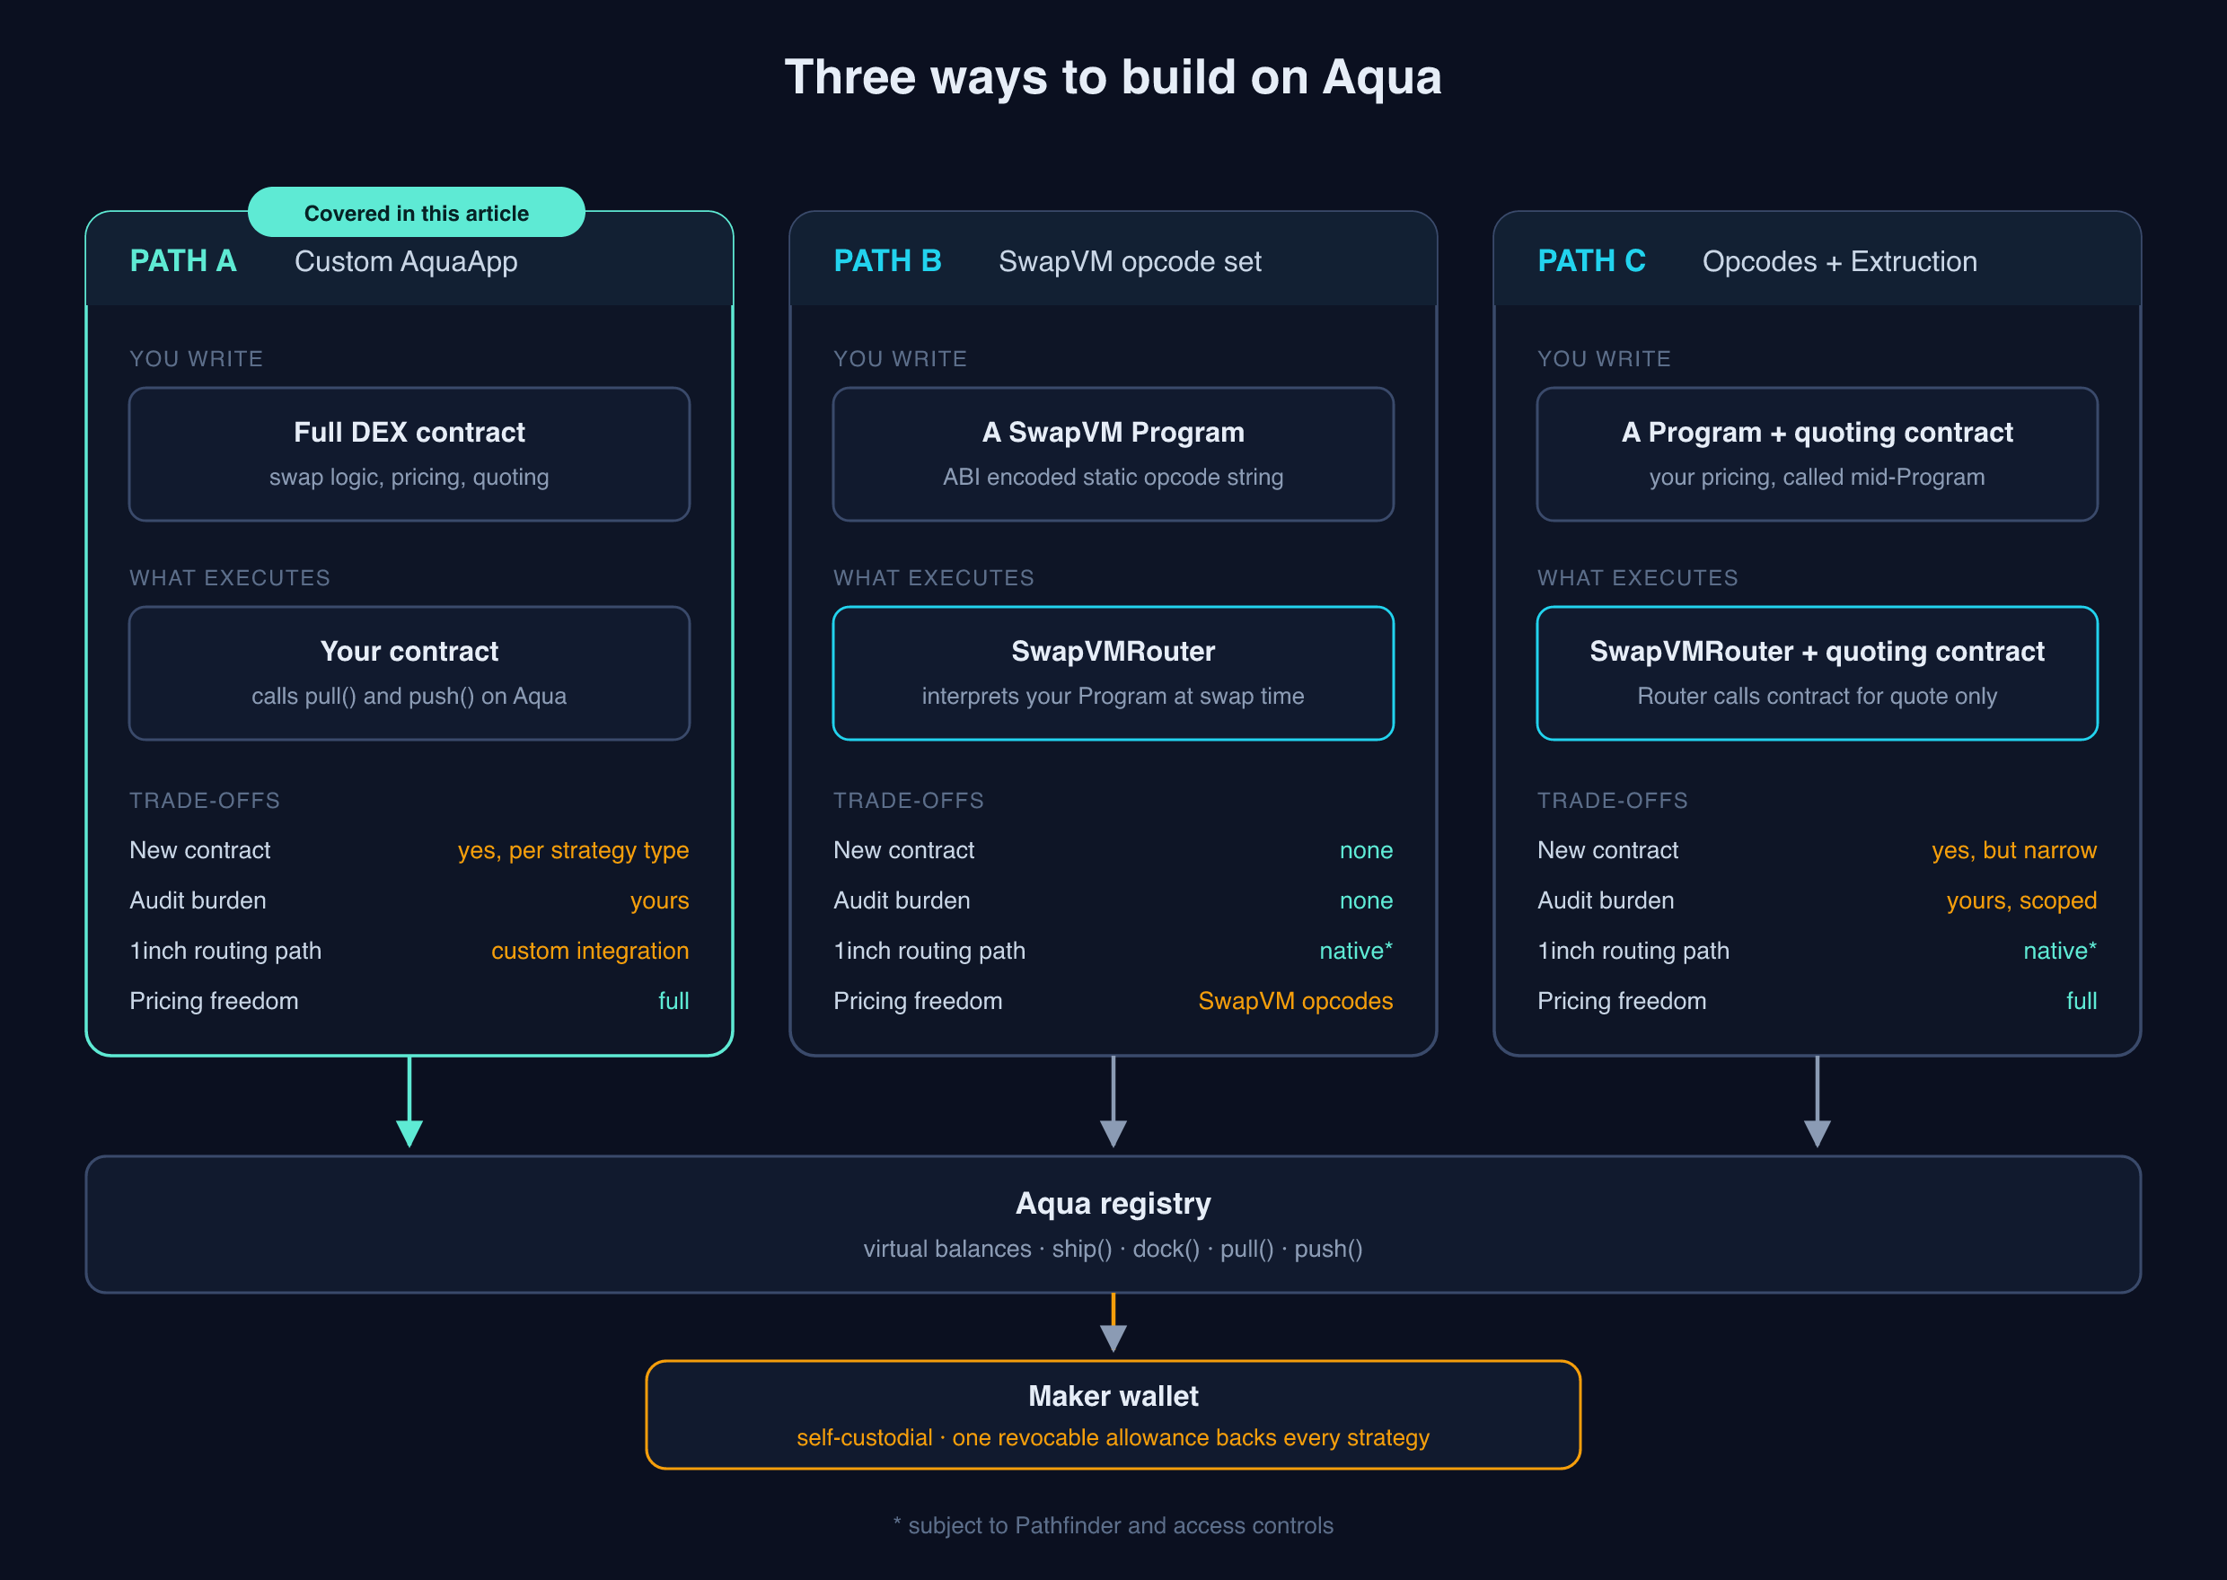Click Path A 'Pricing freedom' label
2227x1580 pixels.
click(214, 1001)
